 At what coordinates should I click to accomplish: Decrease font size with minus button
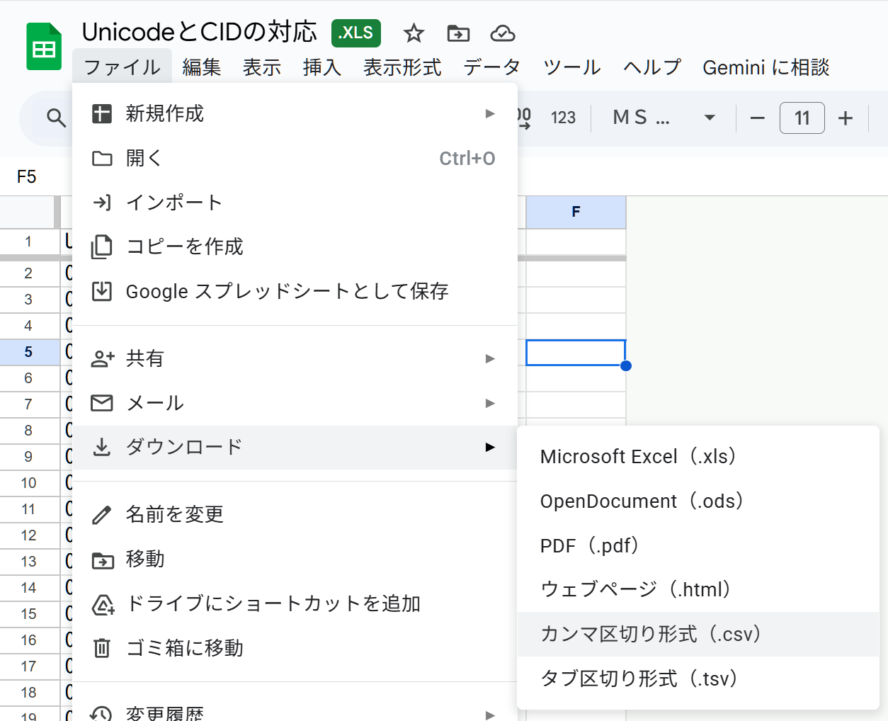click(757, 118)
